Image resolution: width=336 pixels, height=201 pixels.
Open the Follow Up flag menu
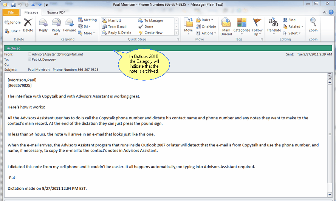(257, 27)
